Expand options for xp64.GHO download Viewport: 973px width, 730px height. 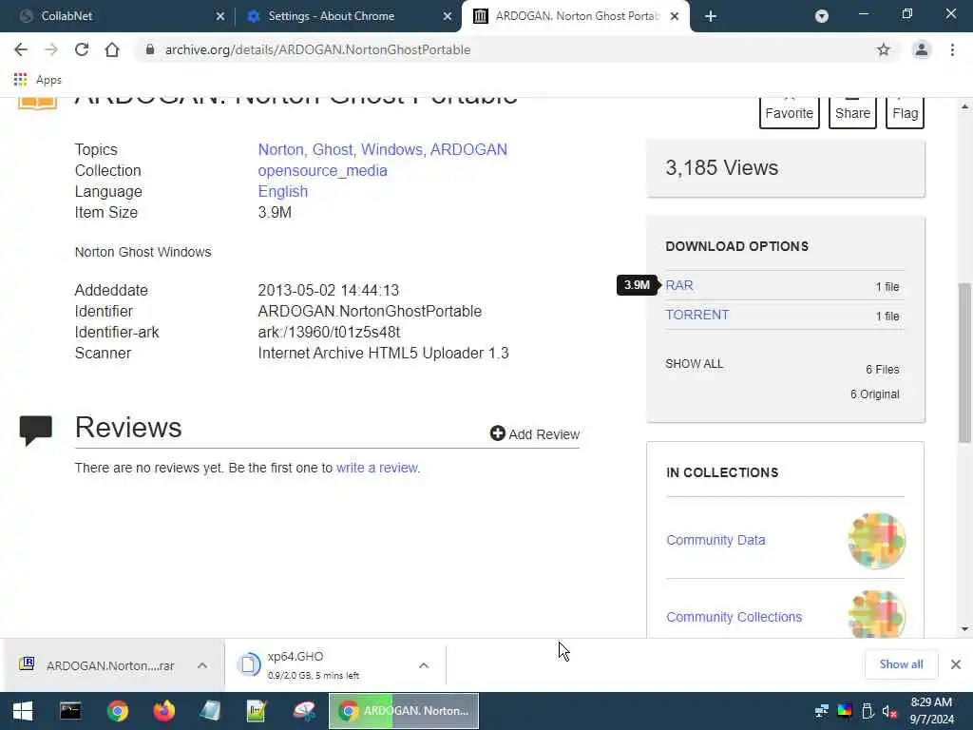424,665
